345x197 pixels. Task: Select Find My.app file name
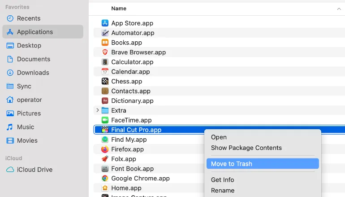coord(129,140)
